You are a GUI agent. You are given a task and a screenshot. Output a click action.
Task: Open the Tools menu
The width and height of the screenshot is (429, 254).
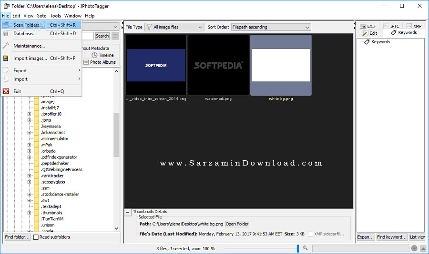(x=55, y=16)
